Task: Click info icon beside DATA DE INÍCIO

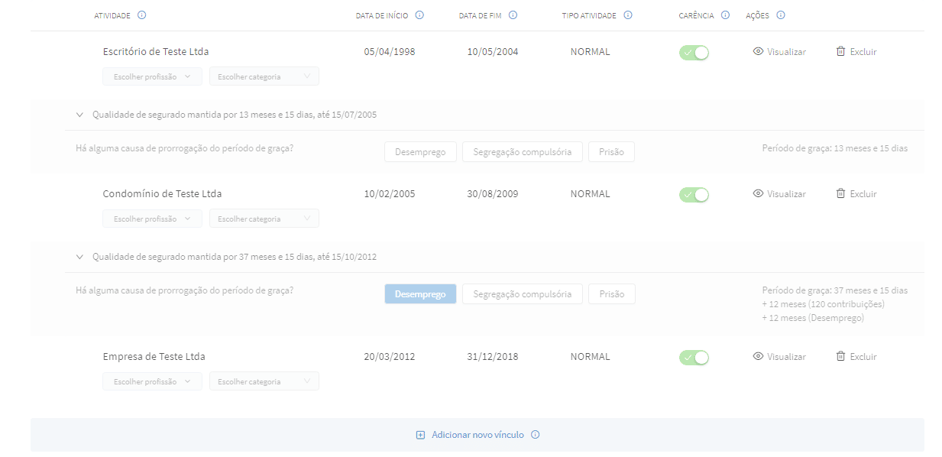Action: pos(419,15)
